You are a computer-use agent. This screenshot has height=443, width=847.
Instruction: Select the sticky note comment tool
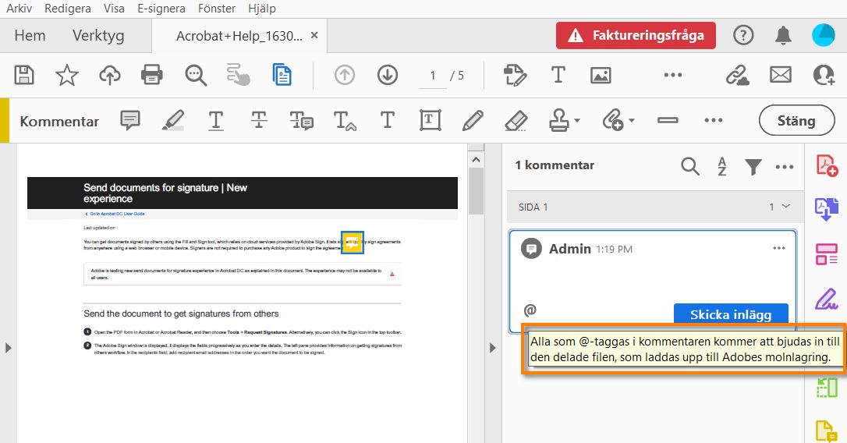(130, 120)
